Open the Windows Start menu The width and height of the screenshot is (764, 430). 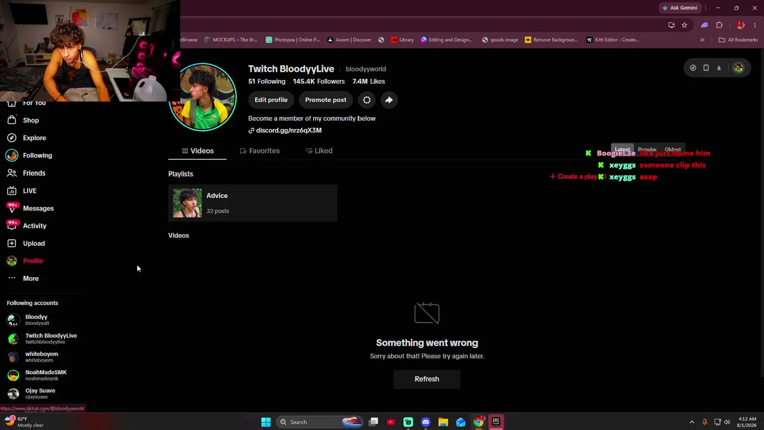pos(266,422)
